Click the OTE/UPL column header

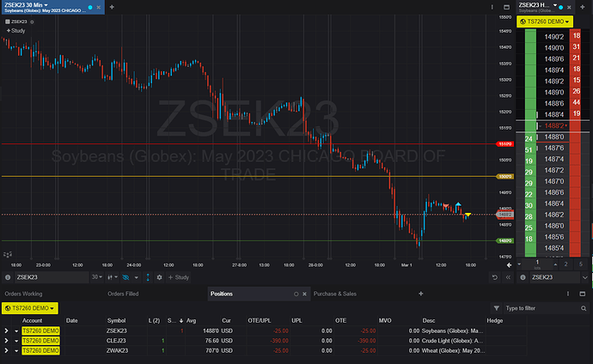coord(260,320)
